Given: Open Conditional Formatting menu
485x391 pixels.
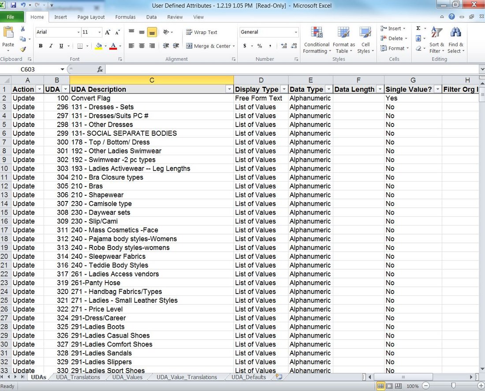Looking at the screenshot, I should click(317, 40).
